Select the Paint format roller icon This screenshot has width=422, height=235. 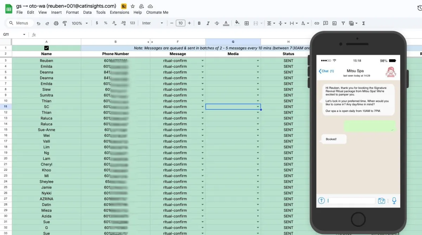pos(65,23)
